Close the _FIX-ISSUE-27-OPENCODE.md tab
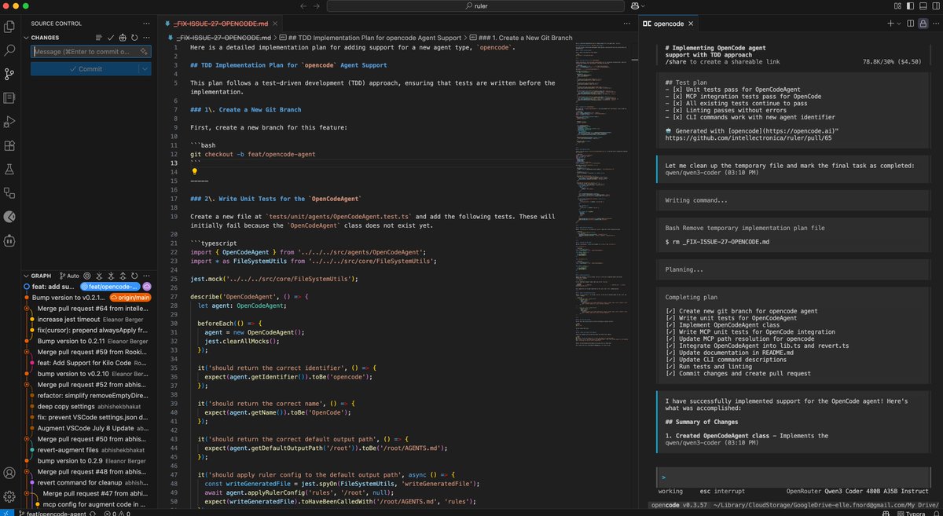Screen dimensions: 943x516 (275, 24)
